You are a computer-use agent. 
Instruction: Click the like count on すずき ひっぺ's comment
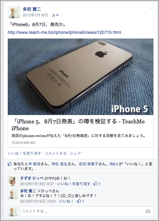97,184
